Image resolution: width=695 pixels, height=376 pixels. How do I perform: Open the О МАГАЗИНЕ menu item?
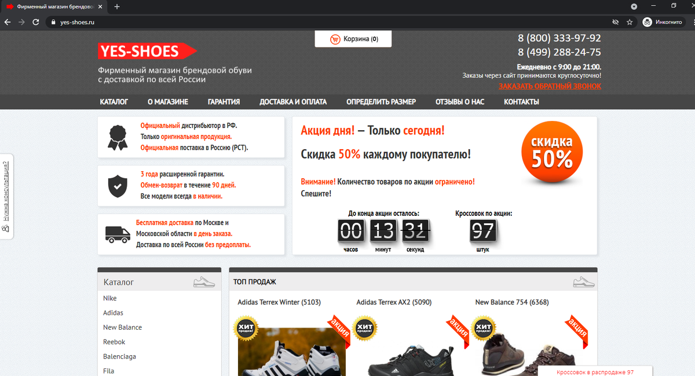click(168, 102)
